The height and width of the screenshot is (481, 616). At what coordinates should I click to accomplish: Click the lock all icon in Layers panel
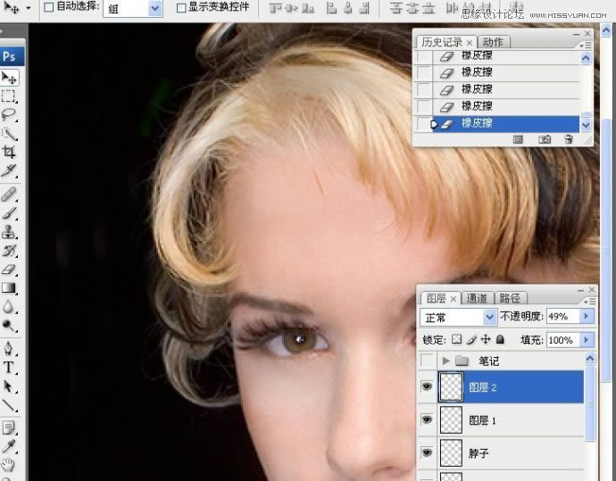coord(500,340)
